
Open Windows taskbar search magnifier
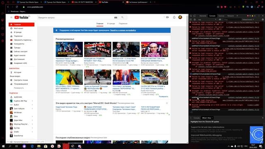click(x=10, y=146)
